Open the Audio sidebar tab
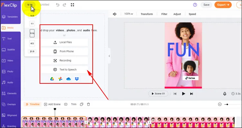 pos(10,82)
